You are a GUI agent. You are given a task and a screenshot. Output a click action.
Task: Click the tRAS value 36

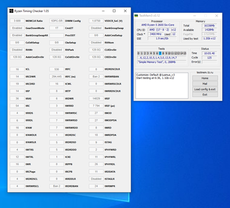click(x=17, y=99)
